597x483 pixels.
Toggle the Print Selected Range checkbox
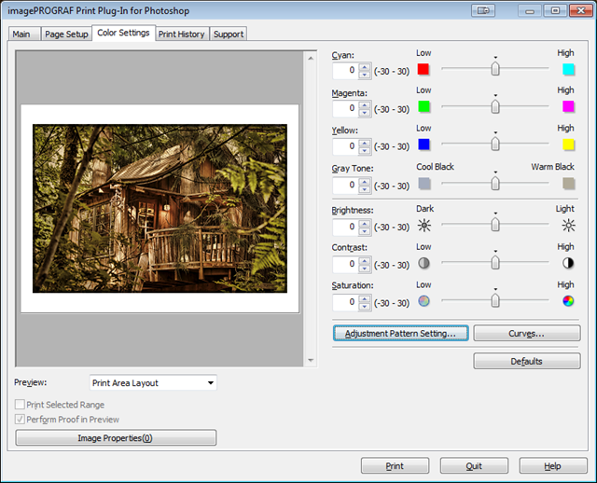pos(21,405)
